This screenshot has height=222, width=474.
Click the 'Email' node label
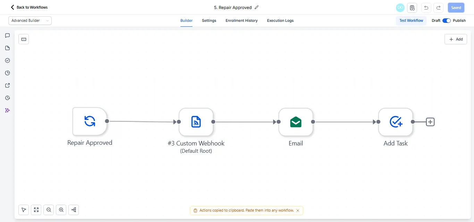pos(296,143)
